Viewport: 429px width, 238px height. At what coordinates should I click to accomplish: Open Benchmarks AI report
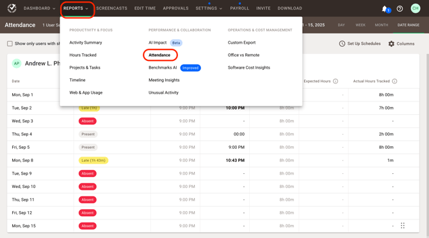coord(163,67)
